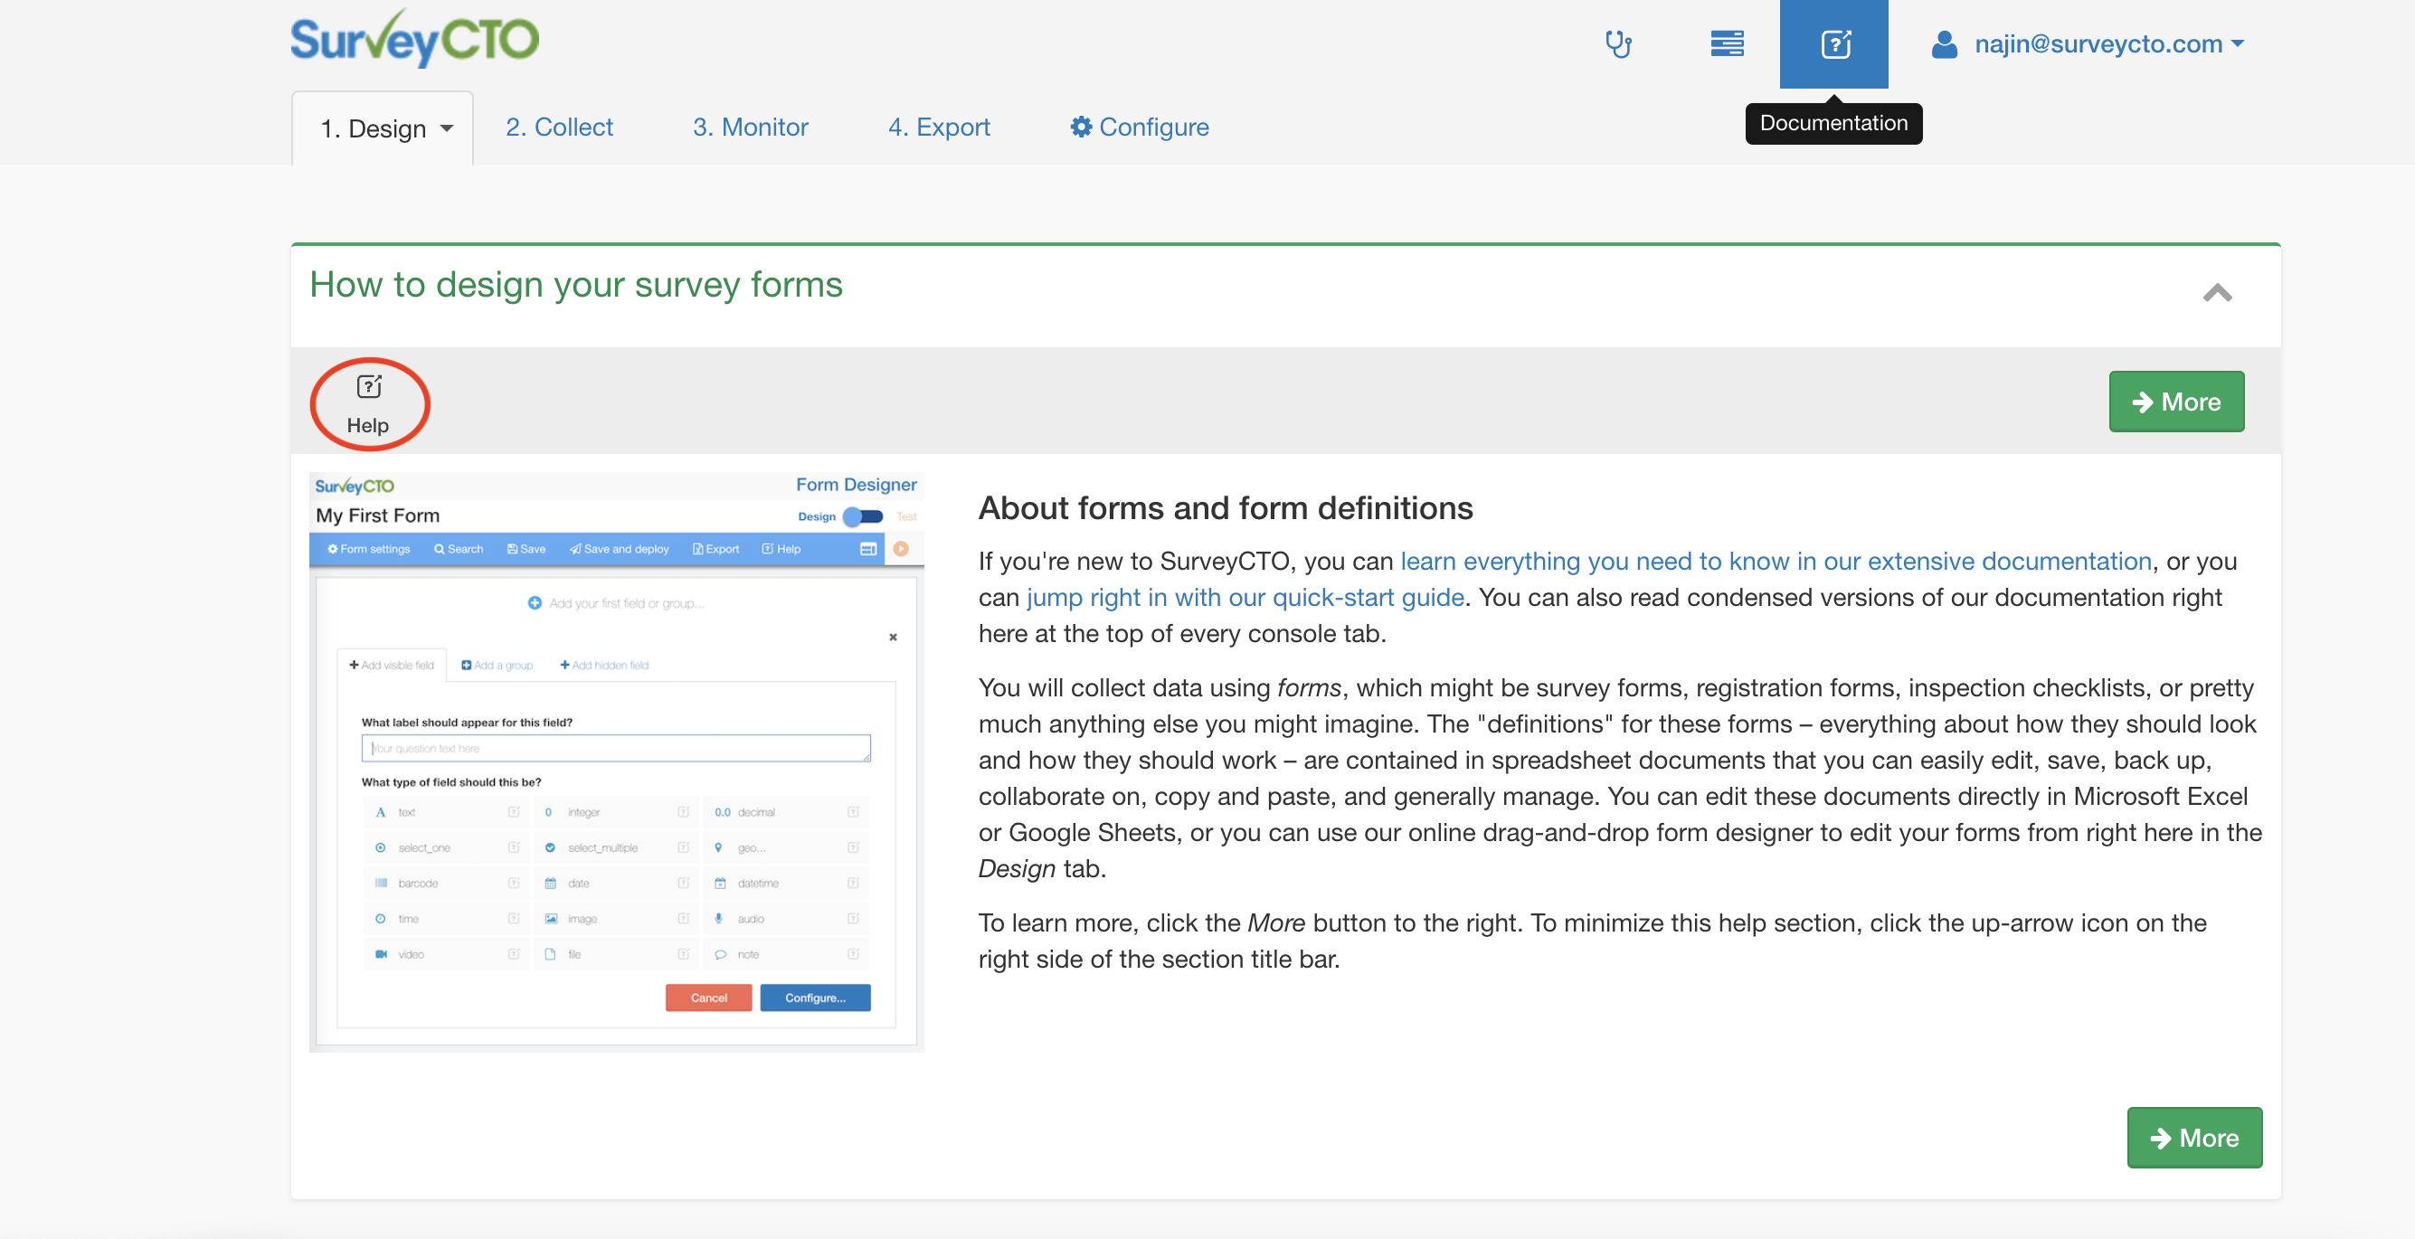This screenshot has width=2415, height=1239.
Task: Click the user profile icon
Action: [1945, 44]
